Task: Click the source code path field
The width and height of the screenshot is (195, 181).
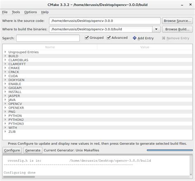Action: (105, 21)
